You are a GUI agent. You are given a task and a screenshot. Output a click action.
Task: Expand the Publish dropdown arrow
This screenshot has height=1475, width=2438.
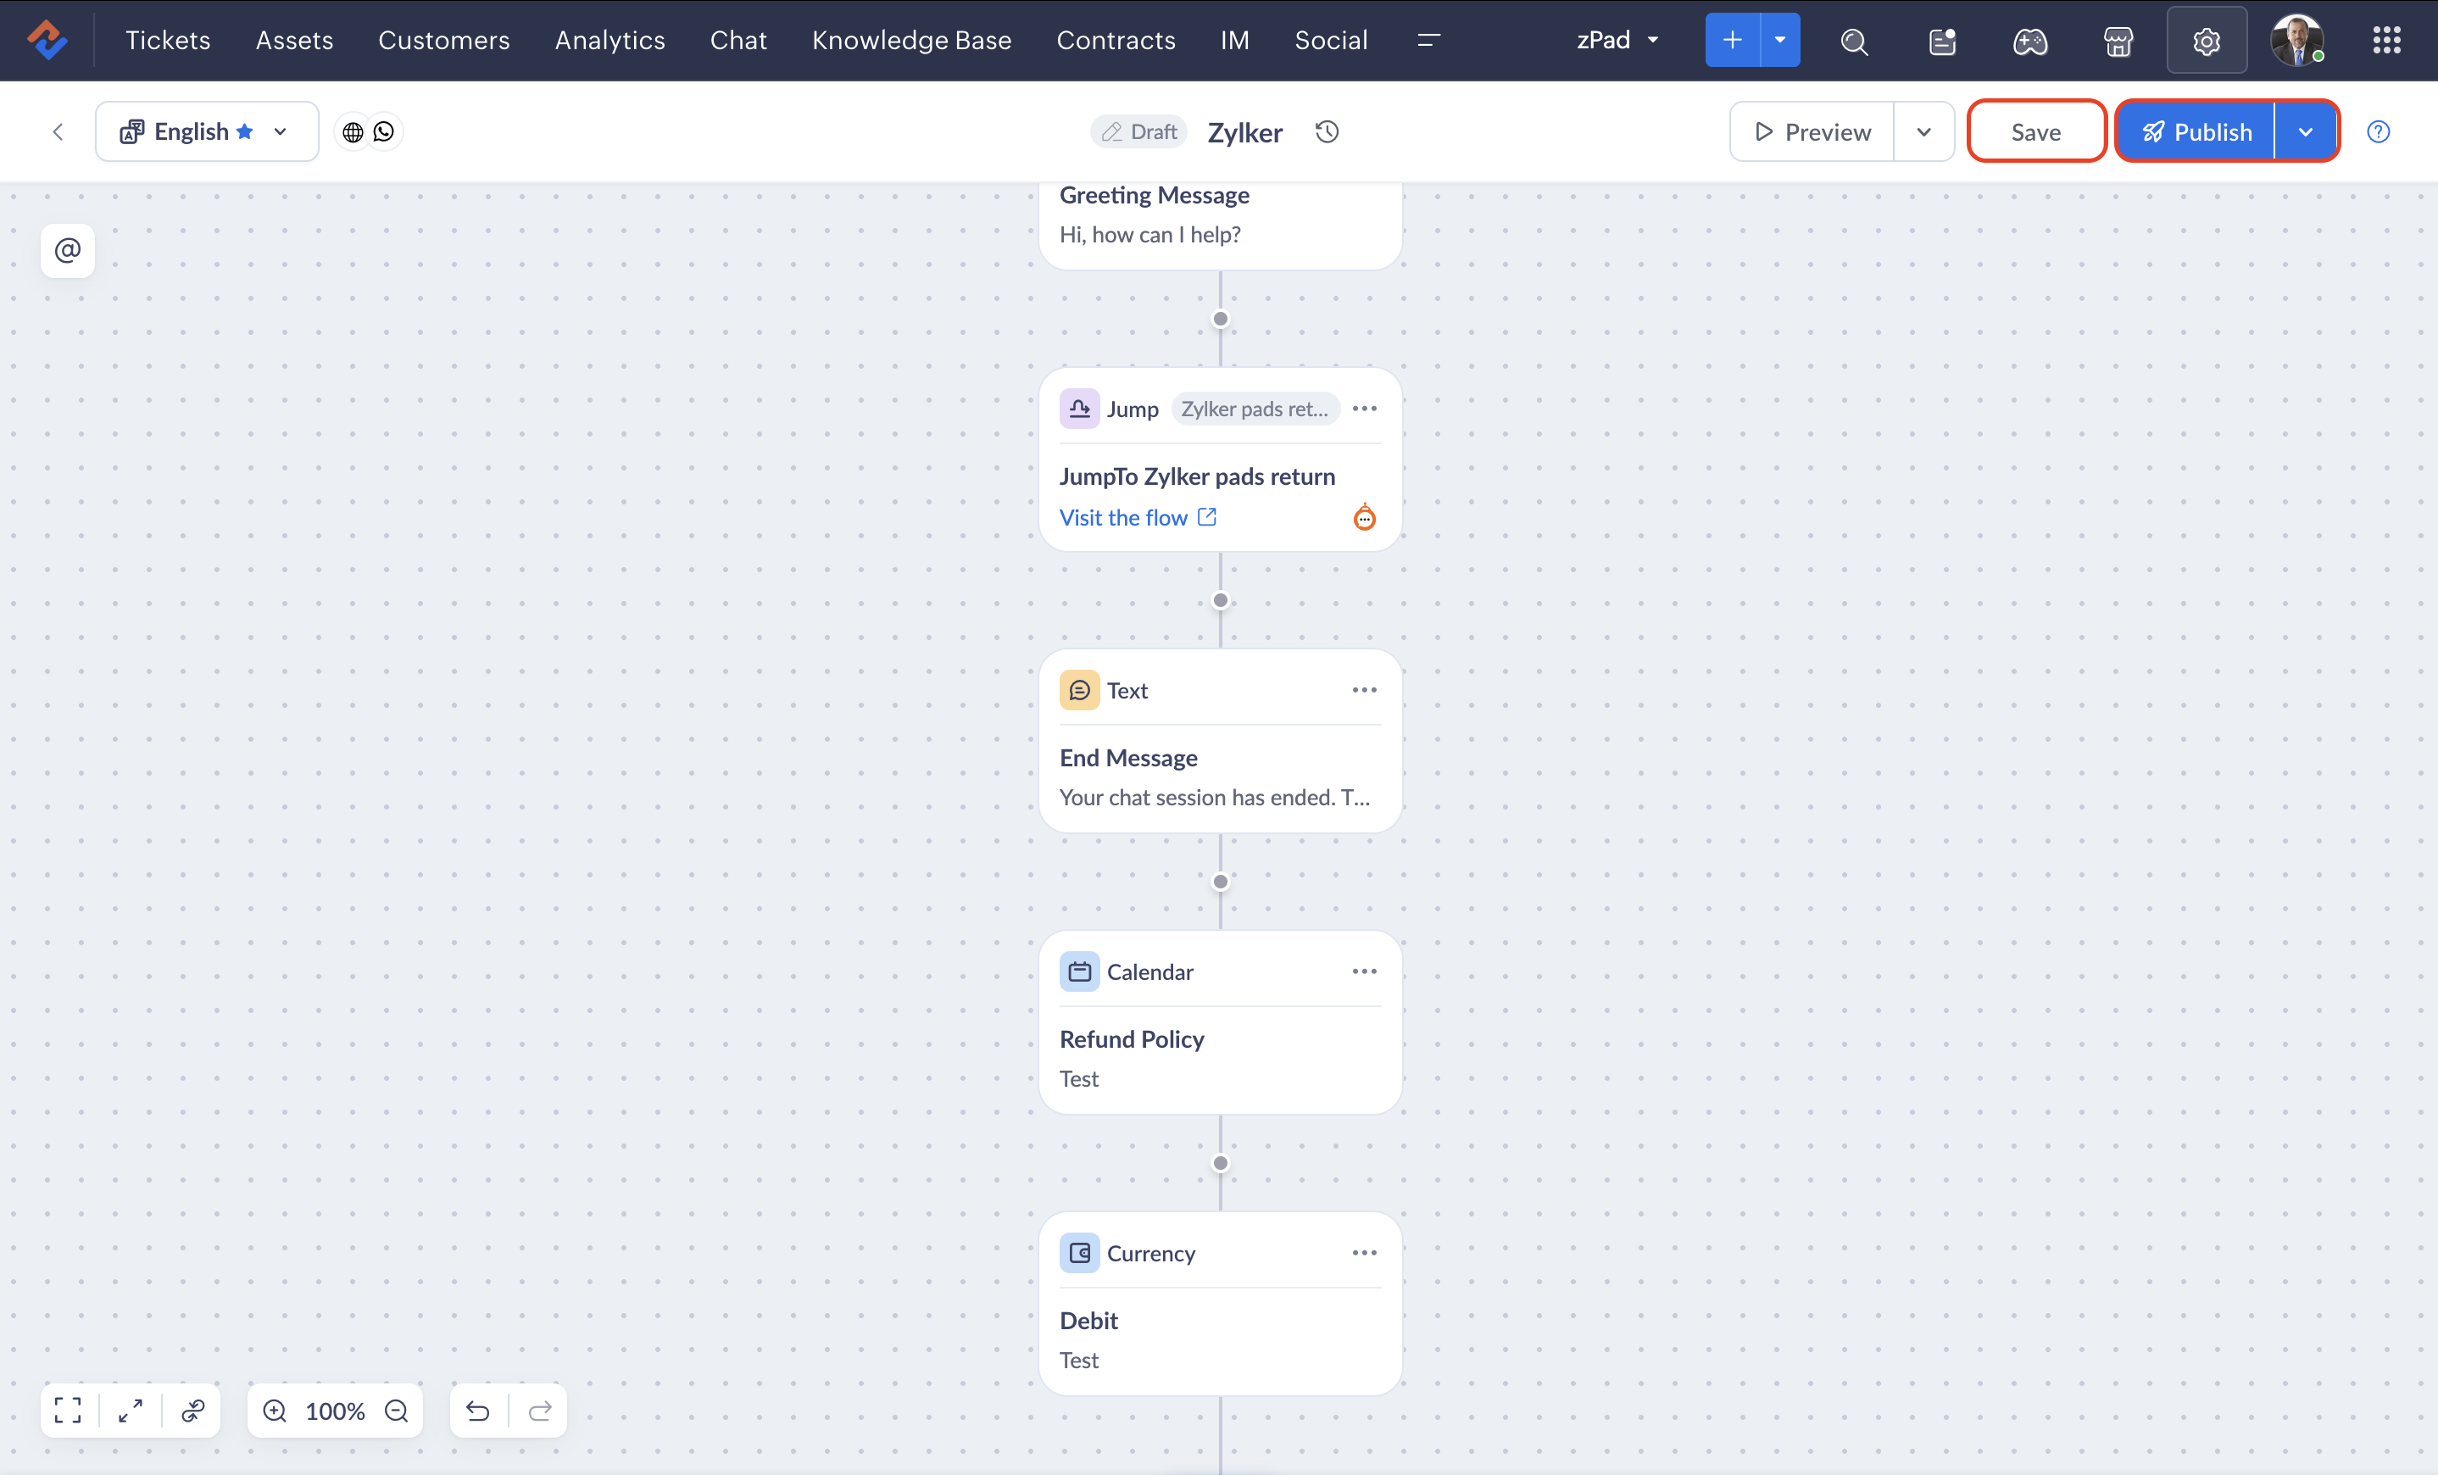pyautogui.click(x=2304, y=131)
